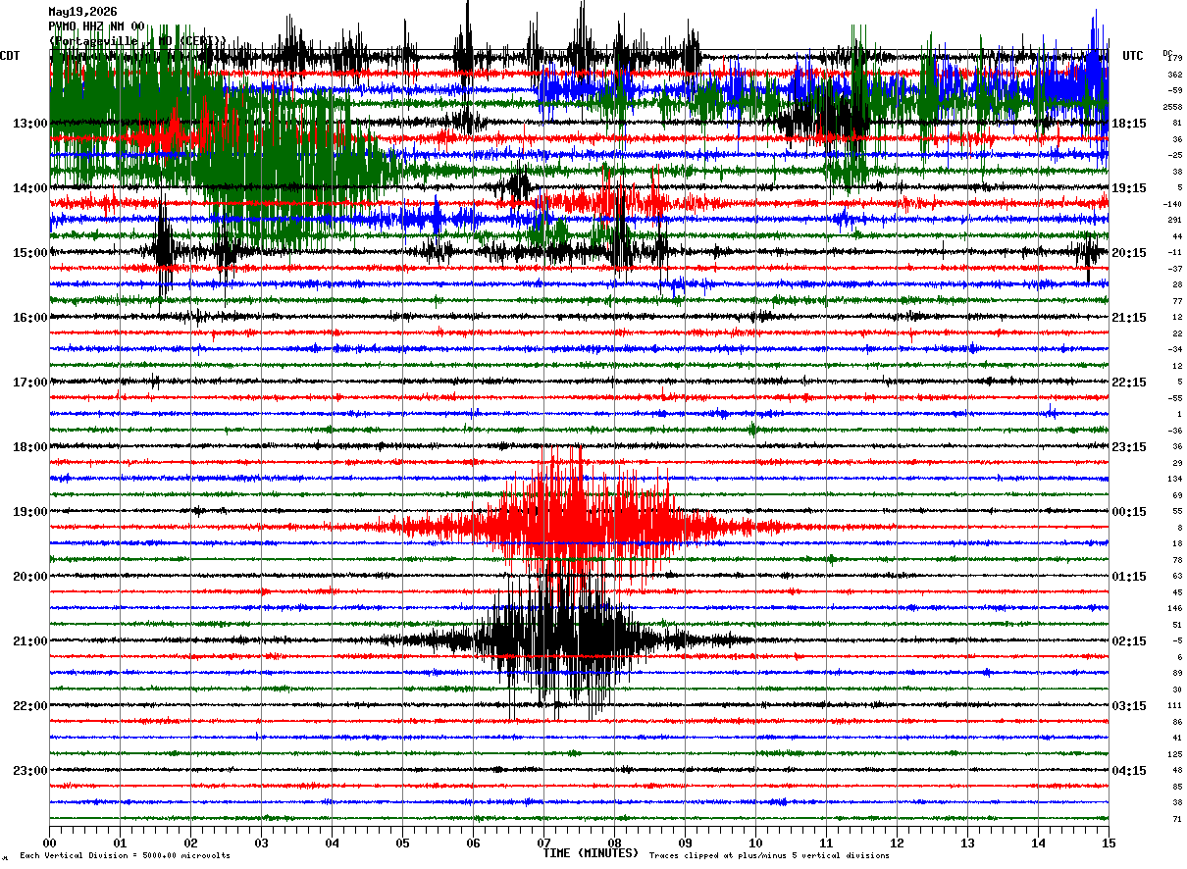Click the UTC time zone label
Screen dimensions: 1187x869
tap(1133, 56)
